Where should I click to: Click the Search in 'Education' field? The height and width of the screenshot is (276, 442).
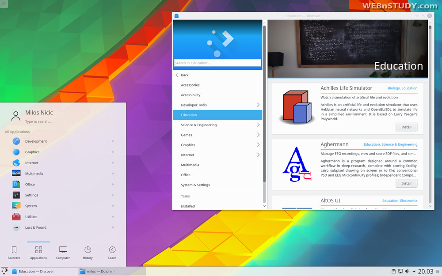pos(217,63)
